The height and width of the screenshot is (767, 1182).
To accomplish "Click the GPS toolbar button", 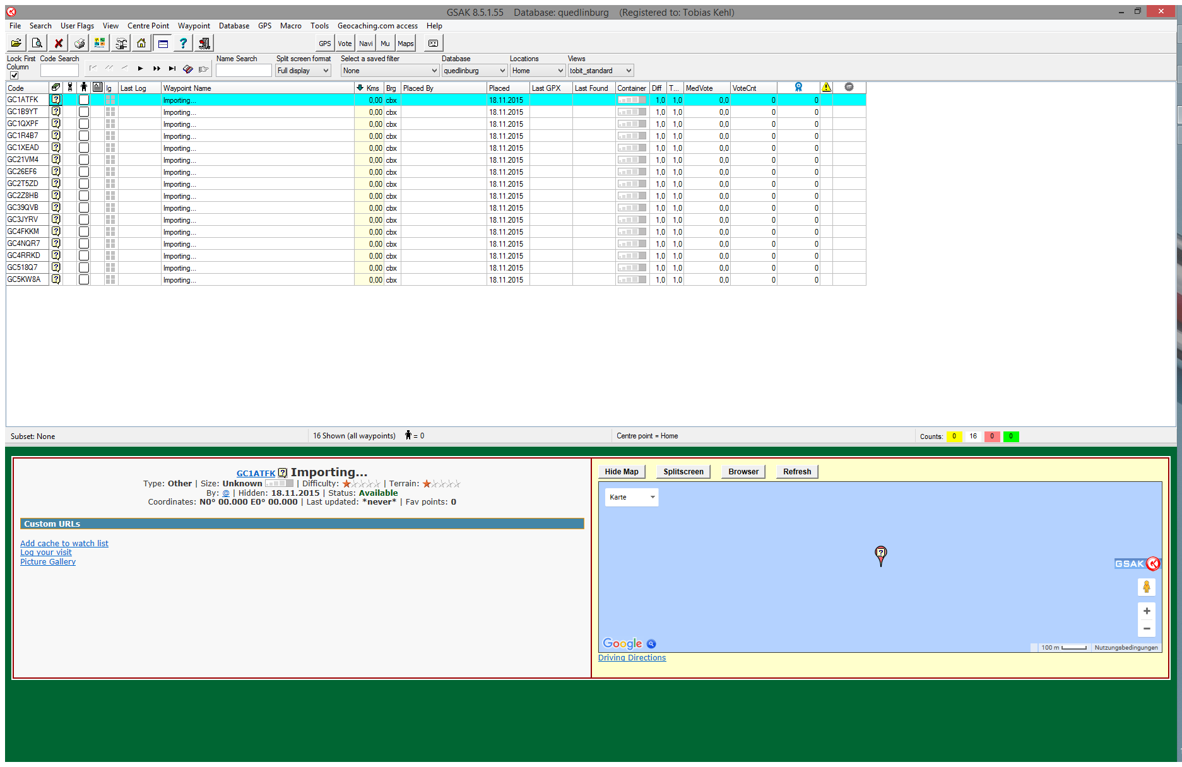I will tap(325, 43).
